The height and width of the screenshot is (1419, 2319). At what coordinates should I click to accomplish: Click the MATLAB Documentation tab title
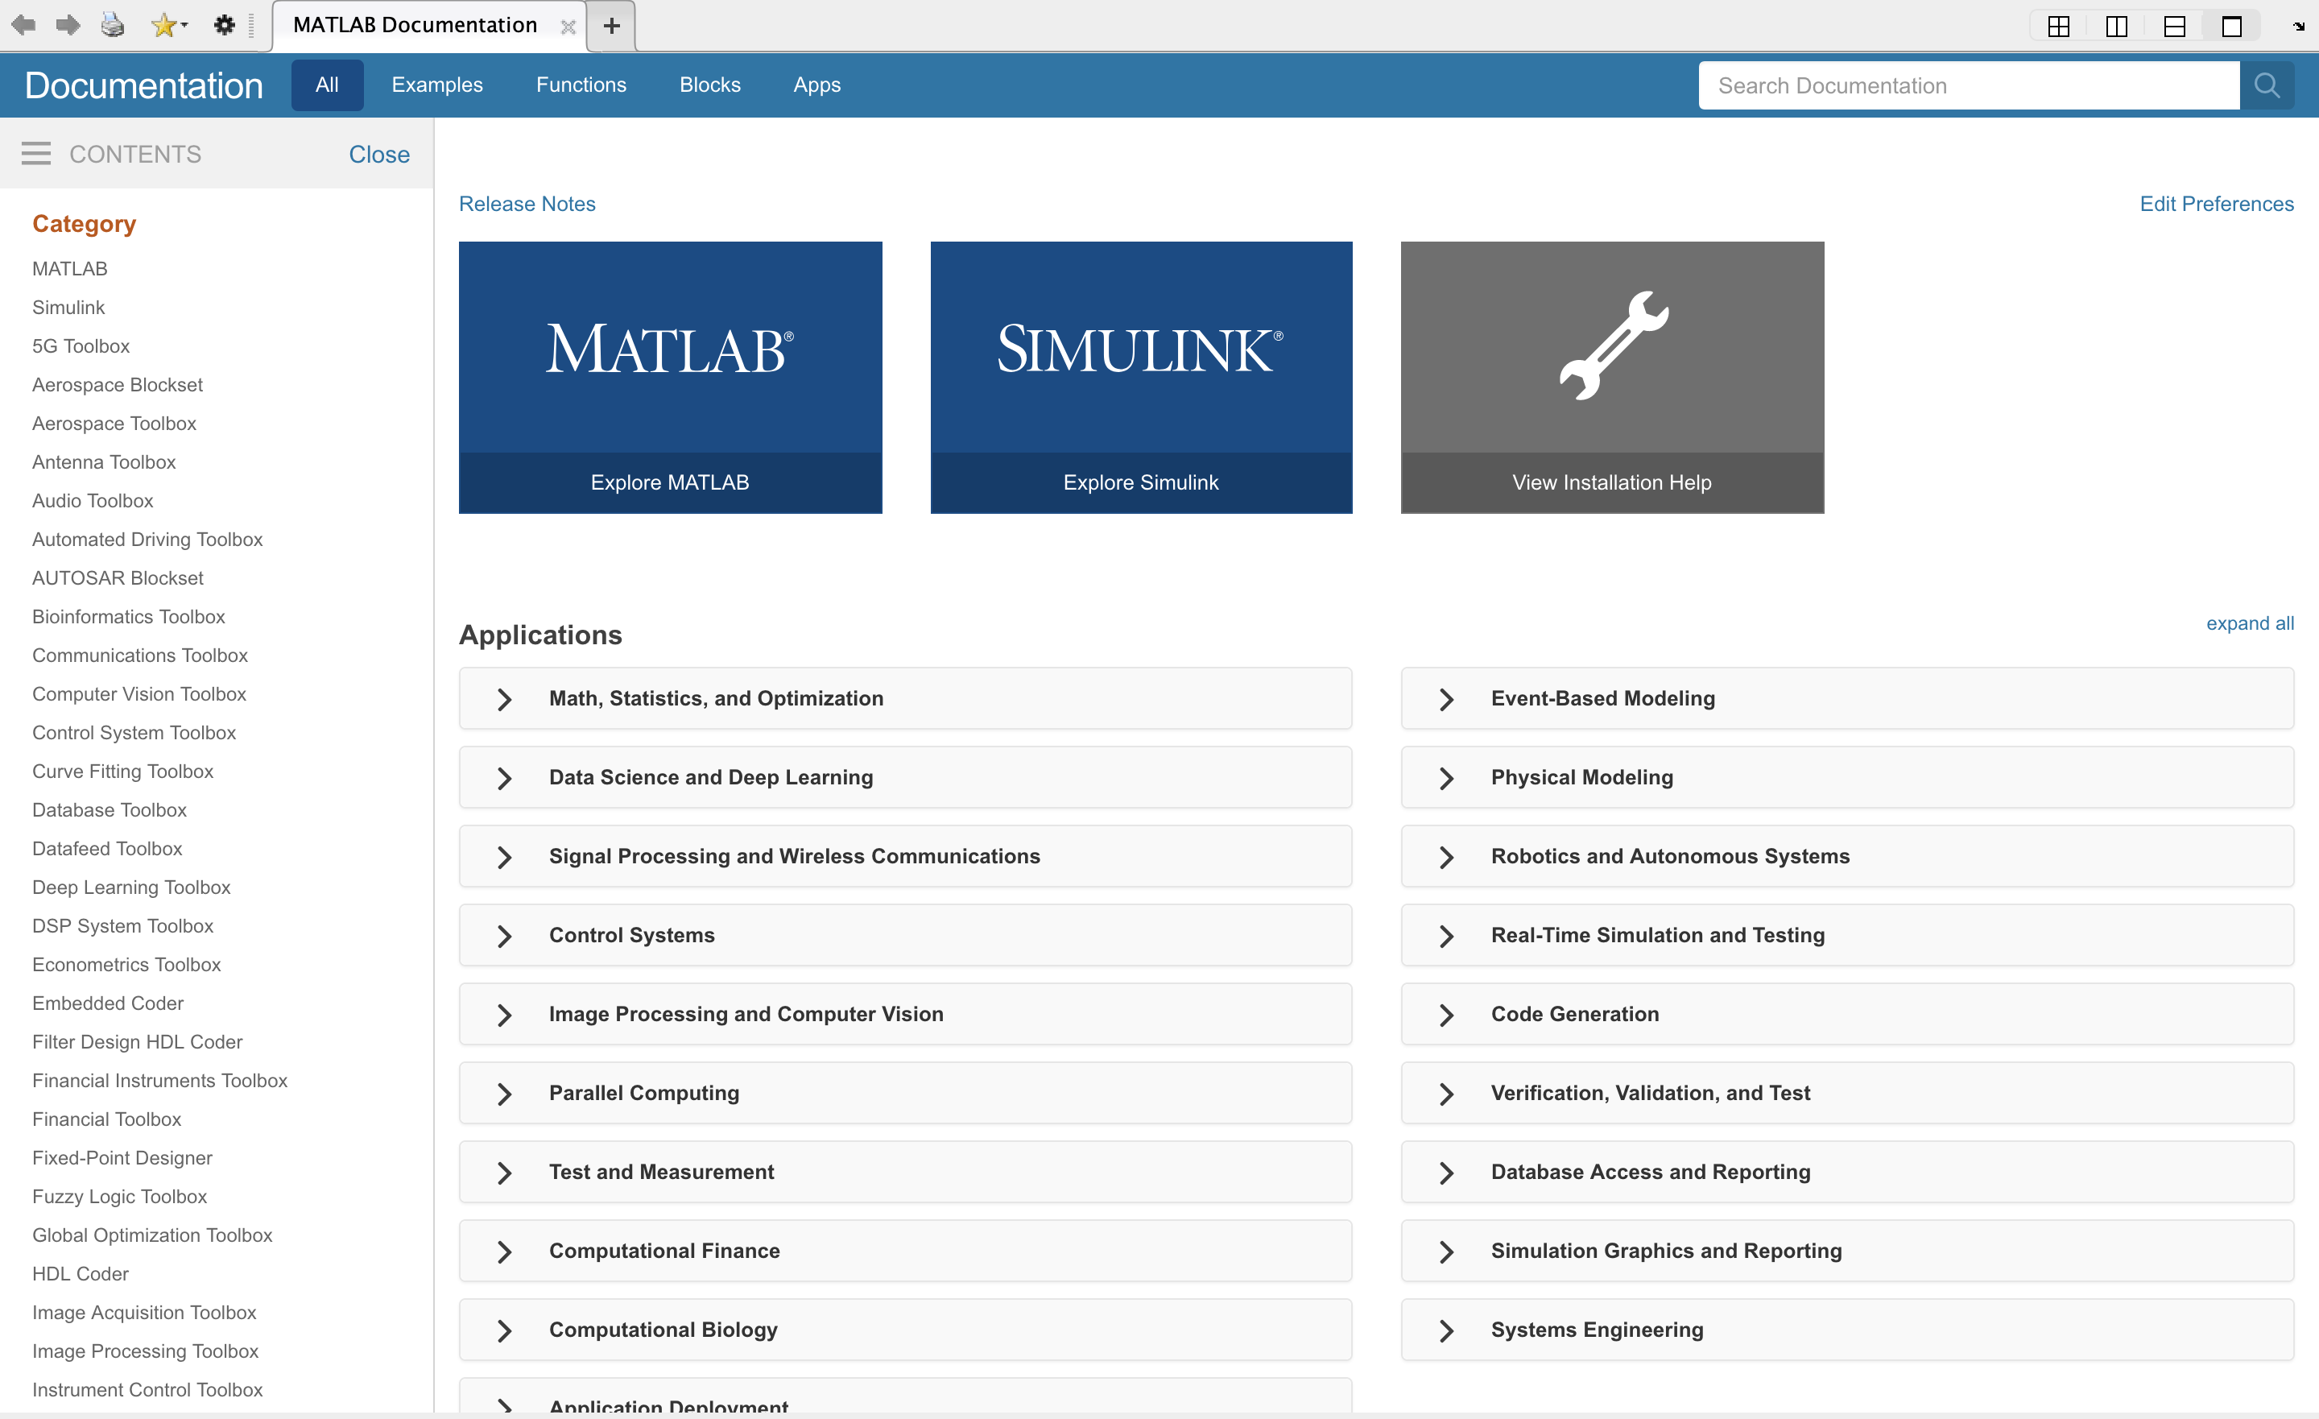(x=415, y=26)
